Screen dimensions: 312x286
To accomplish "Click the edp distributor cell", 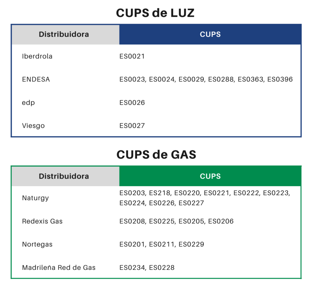I will pyautogui.click(x=28, y=103).
